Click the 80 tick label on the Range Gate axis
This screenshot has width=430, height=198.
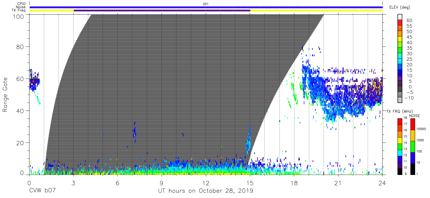pos(20,46)
